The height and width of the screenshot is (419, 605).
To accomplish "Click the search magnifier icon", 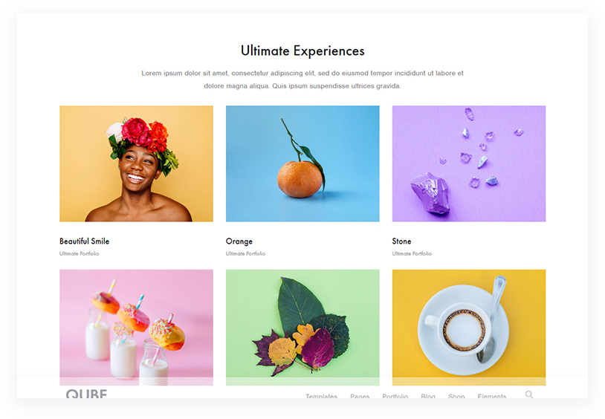I will pyautogui.click(x=529, y=394).
